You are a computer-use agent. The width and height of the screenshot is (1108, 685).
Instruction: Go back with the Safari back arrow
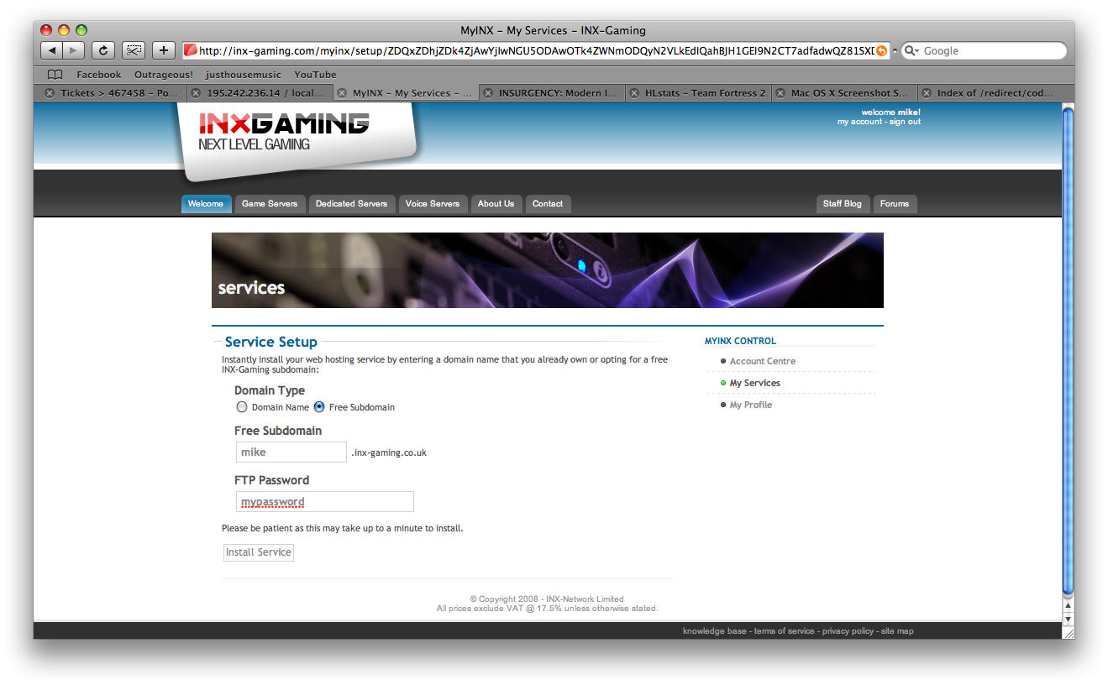[52, 50]
